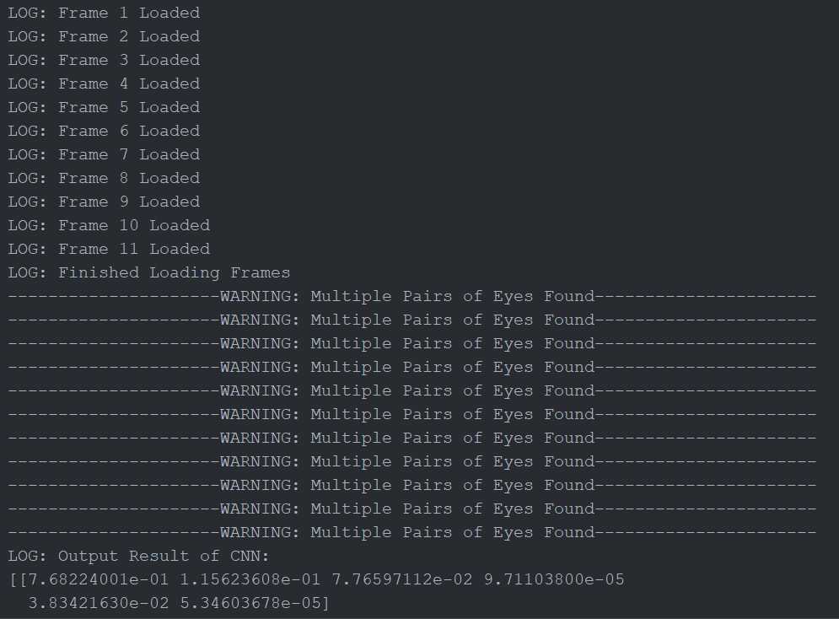Click on the number 3.83421630e-02
Screen dimensions: 839x619
coord(99,603)
